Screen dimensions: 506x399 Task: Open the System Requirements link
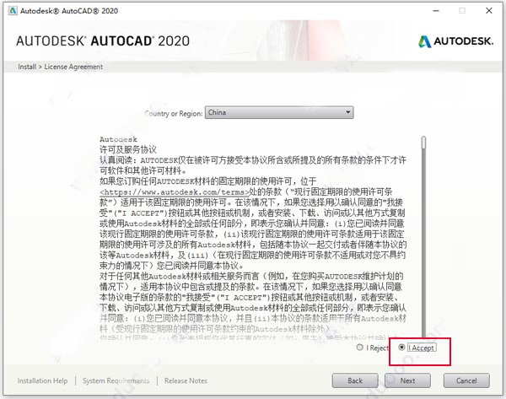coord(116,381)
